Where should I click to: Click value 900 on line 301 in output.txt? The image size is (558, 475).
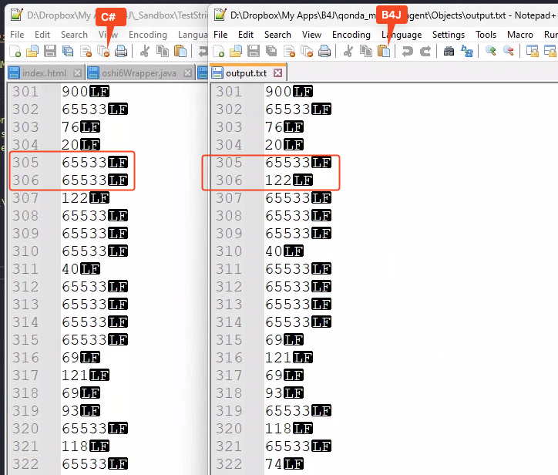point(278,92)
